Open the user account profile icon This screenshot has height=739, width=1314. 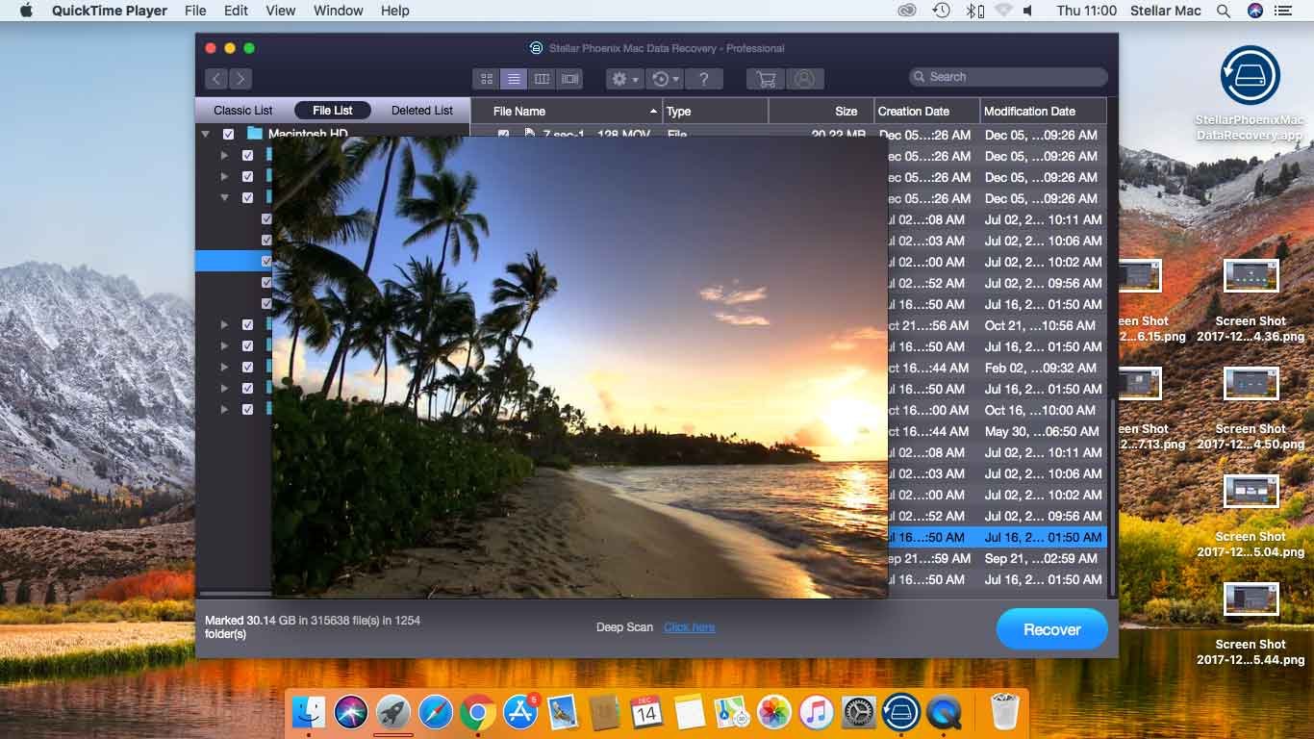pyautogui.click(x=804, y=79)
